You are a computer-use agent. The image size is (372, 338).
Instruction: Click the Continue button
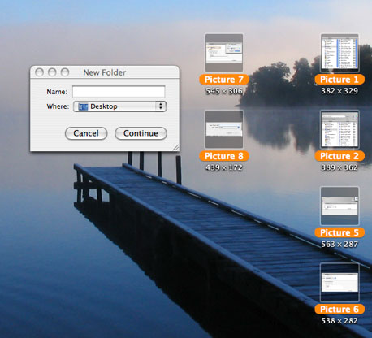141,133
